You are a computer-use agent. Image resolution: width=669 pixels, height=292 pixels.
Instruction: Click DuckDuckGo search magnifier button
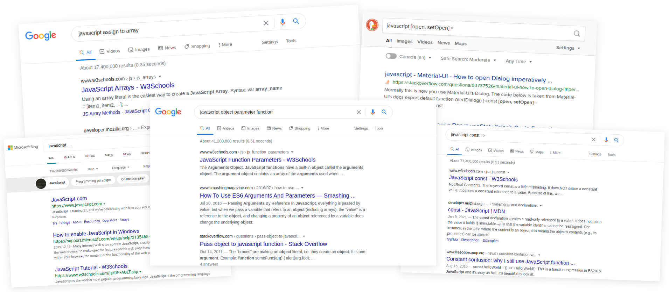tap(577, 34)
